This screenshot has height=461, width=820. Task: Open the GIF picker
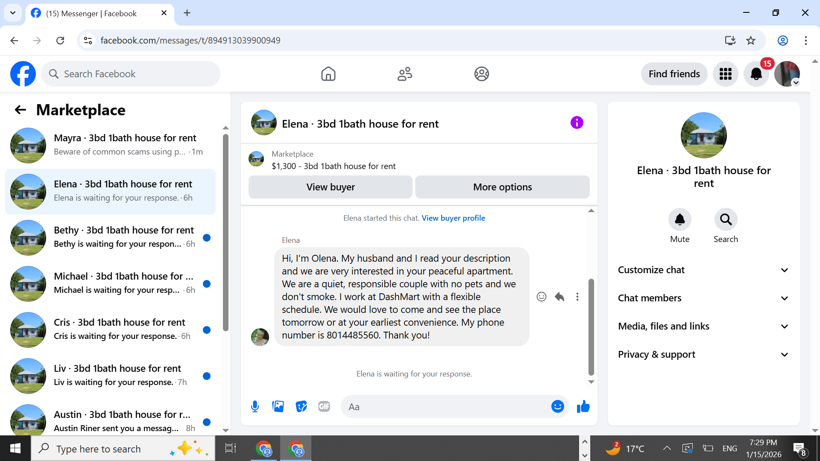324,406
